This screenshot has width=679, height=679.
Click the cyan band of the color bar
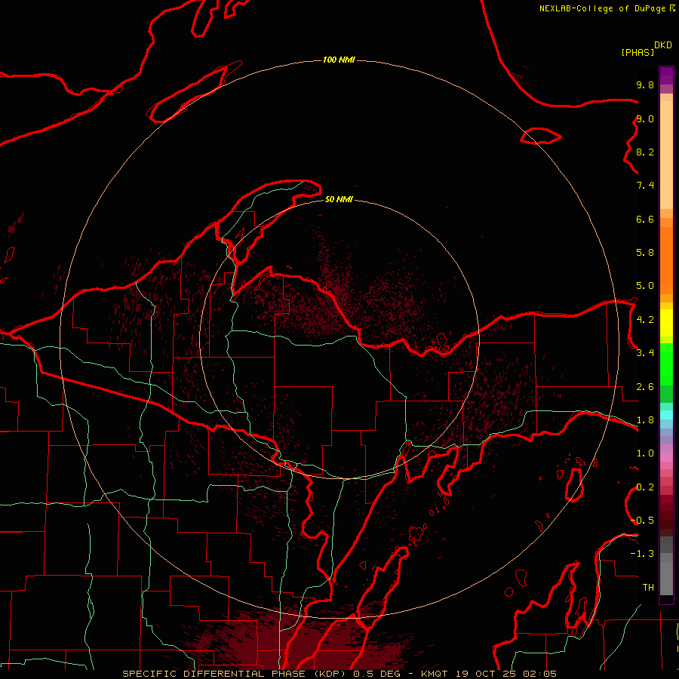tap(666, 415)
